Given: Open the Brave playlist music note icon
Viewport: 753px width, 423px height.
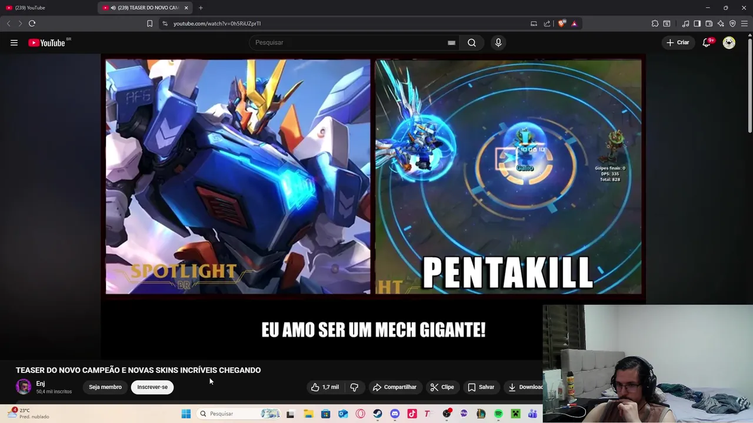Looking at the screenshot, I should pos(685,23).
